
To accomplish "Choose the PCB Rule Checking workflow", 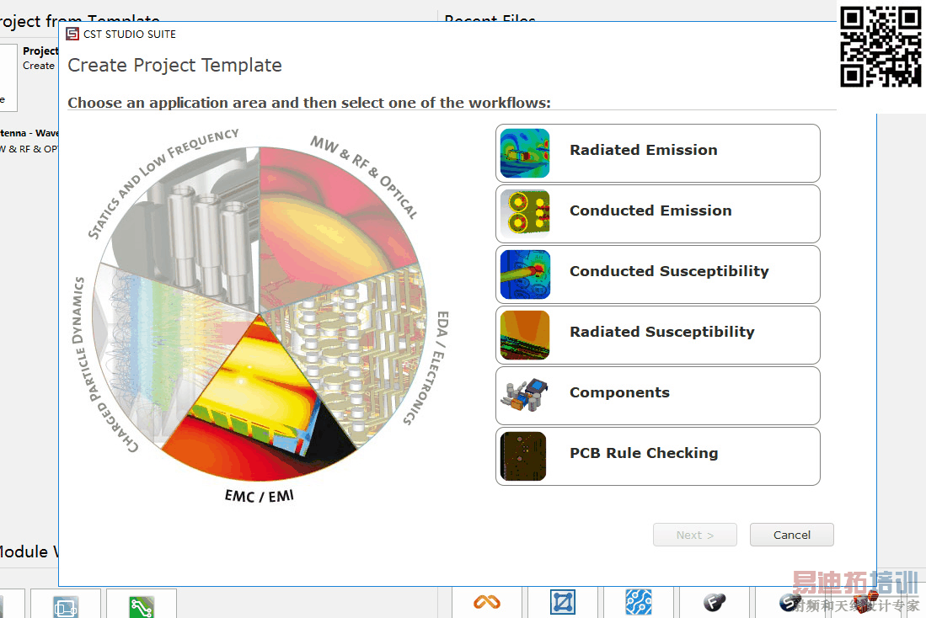I will [x=658, y=456].
